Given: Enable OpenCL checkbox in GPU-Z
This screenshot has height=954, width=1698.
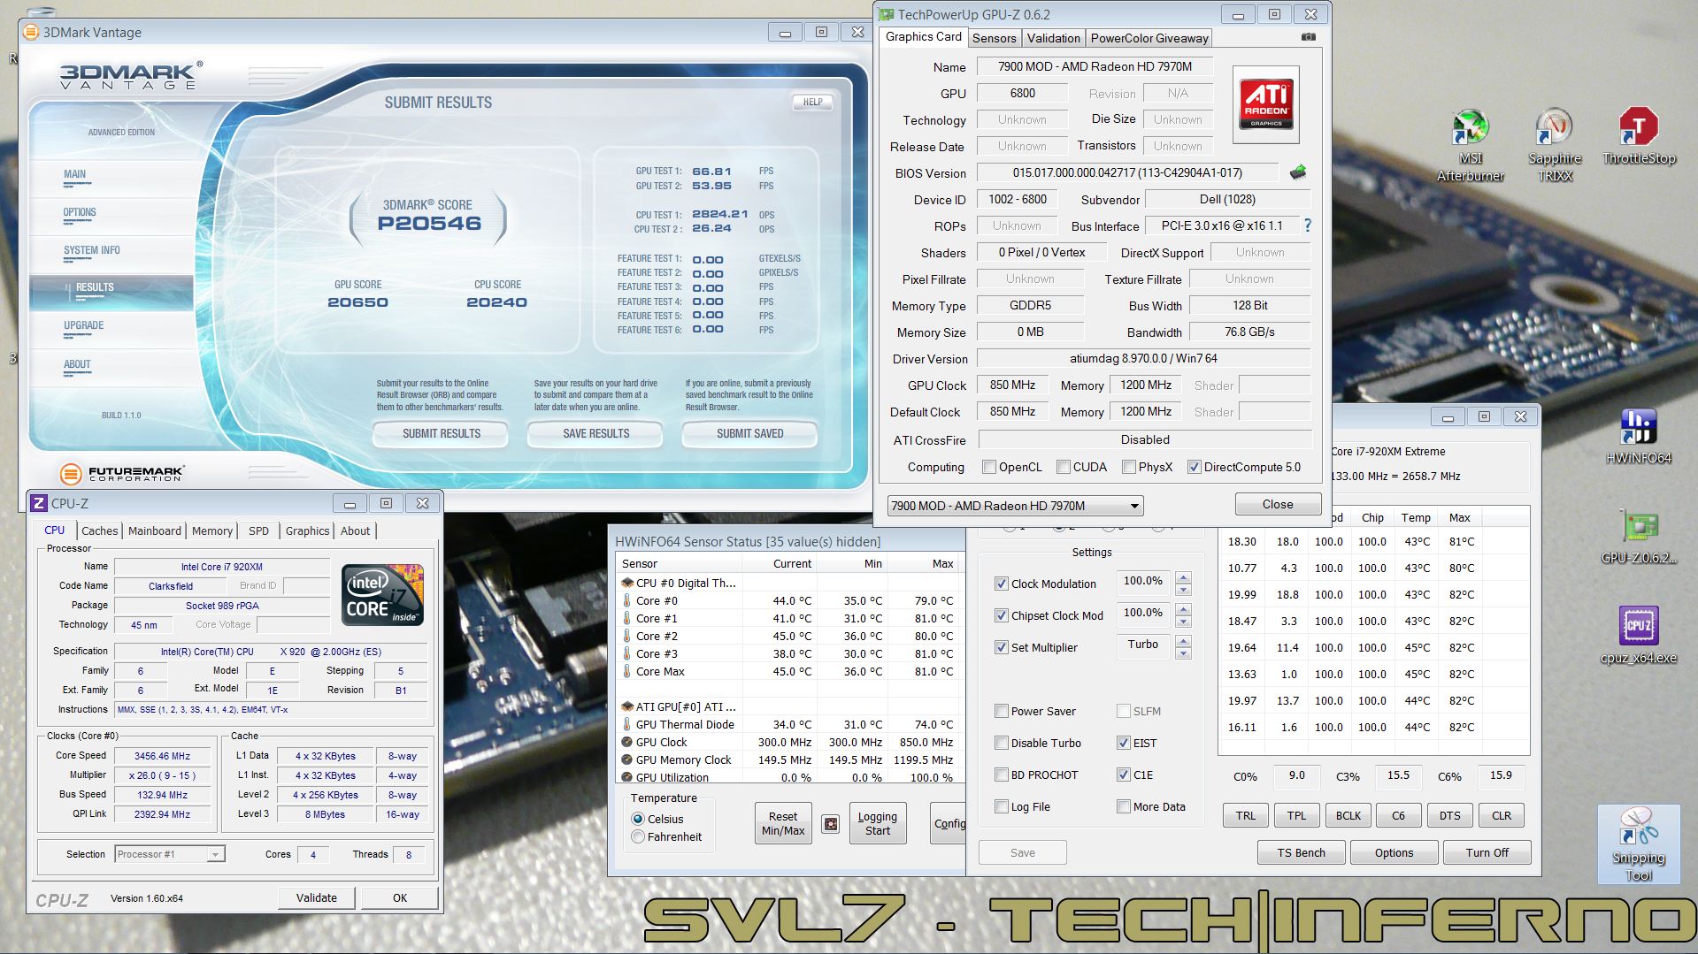Looking at the screenshot, I should coord(989,467).
